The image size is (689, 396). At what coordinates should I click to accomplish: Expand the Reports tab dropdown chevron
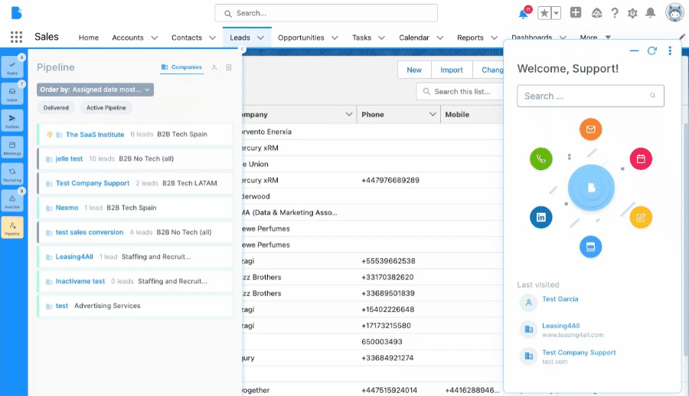click(494, 38)
